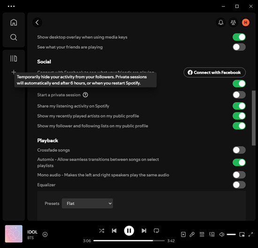Click the settings page scrollbar
Screen dimensions: 258x248
[254, 118]
